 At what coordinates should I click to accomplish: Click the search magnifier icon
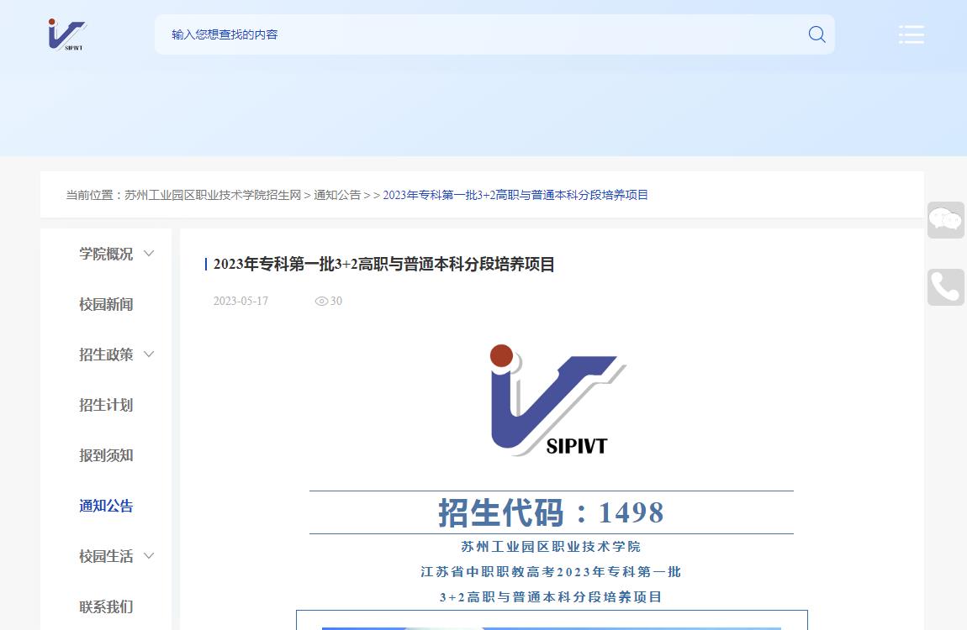pos(816,34)
